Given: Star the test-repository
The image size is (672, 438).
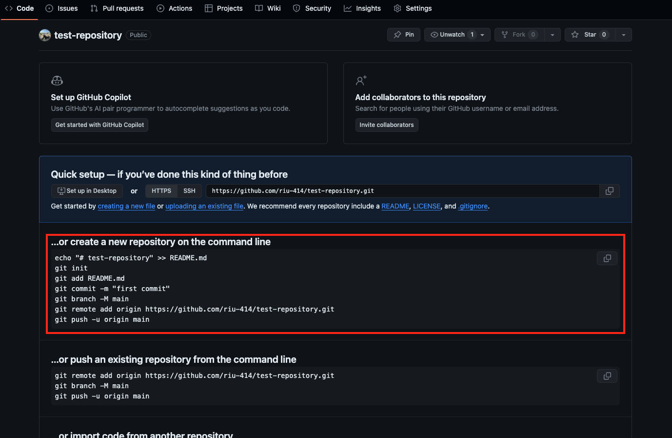Looking at the screenshot, I should [x=590, y=35].
